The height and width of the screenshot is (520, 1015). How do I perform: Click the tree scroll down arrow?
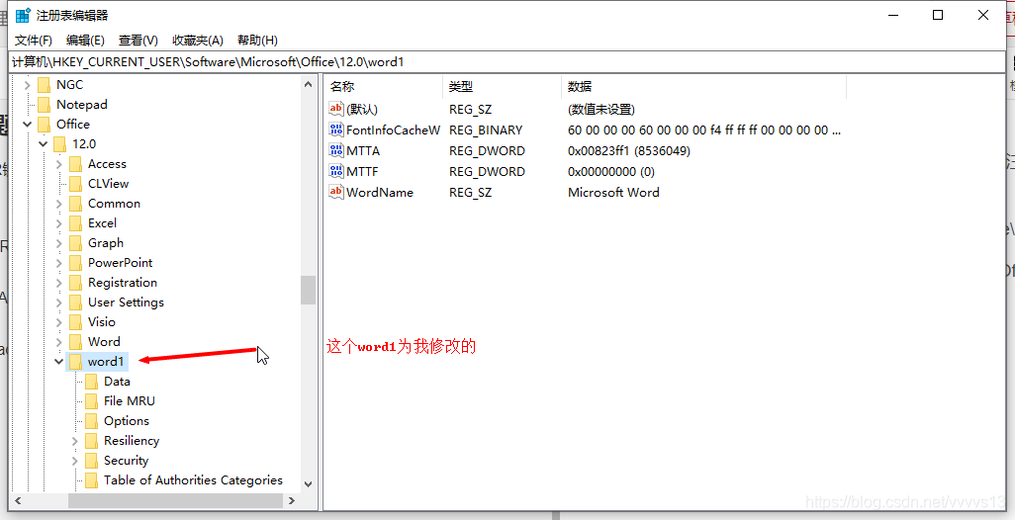click(308, 483)
